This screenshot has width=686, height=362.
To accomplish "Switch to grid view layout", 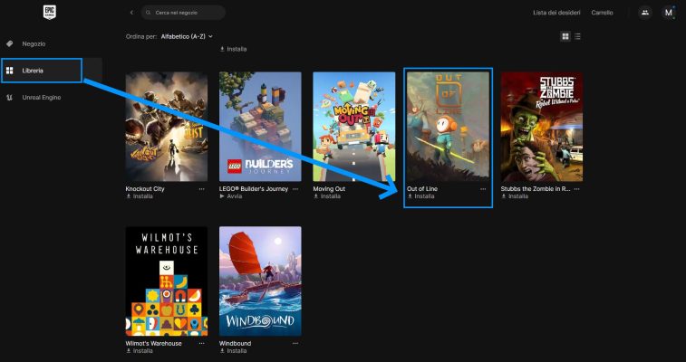I will [x=565, y=36].
